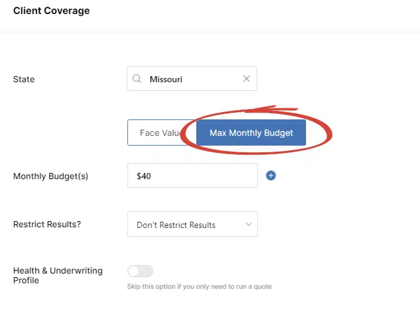Clear the Missouri state selection
The image size is (420, 315).
247,79
